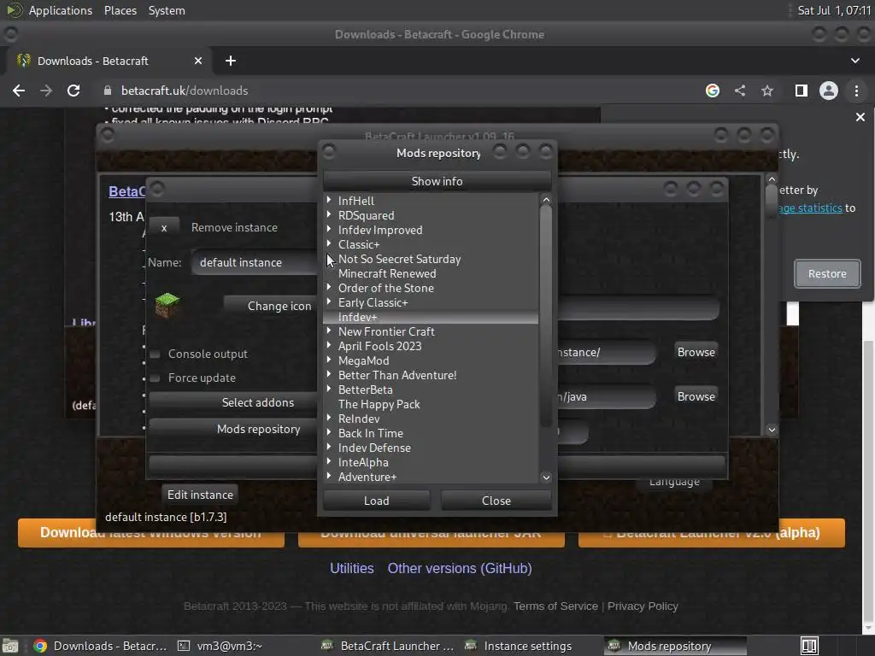
Task: Click the Restore button
Action: tap(827, 274)
